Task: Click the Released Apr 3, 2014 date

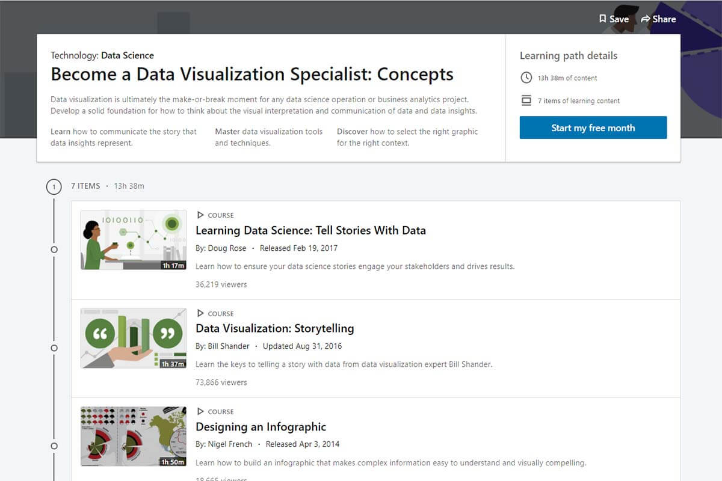Action: 303,444
